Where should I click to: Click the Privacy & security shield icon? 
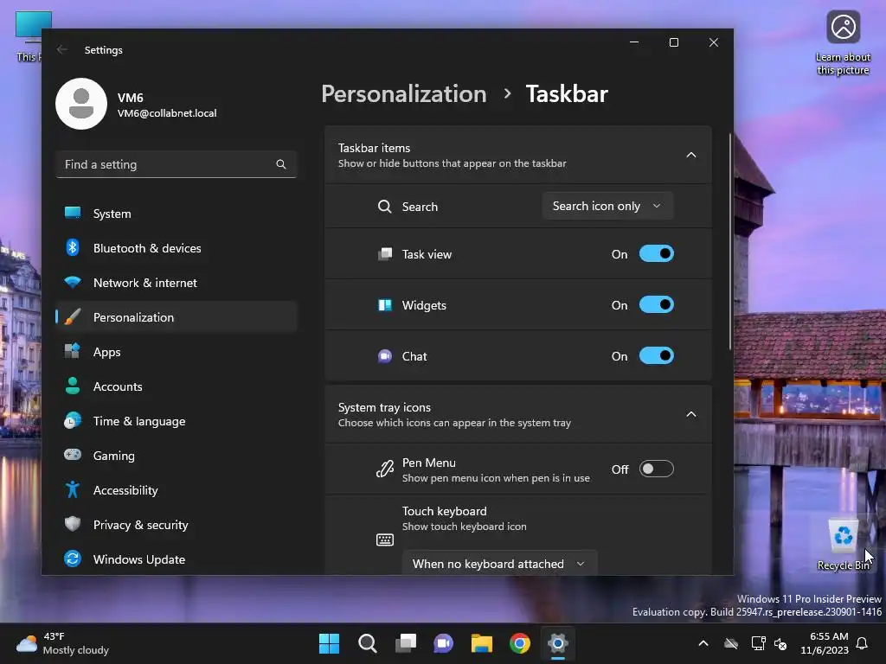pyautogui.click(x=73, y=524)
